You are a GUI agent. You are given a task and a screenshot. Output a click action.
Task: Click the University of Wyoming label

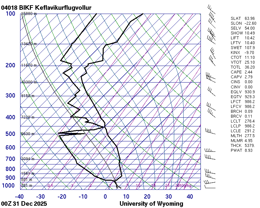pyautogui.click(x=151, y=204)
